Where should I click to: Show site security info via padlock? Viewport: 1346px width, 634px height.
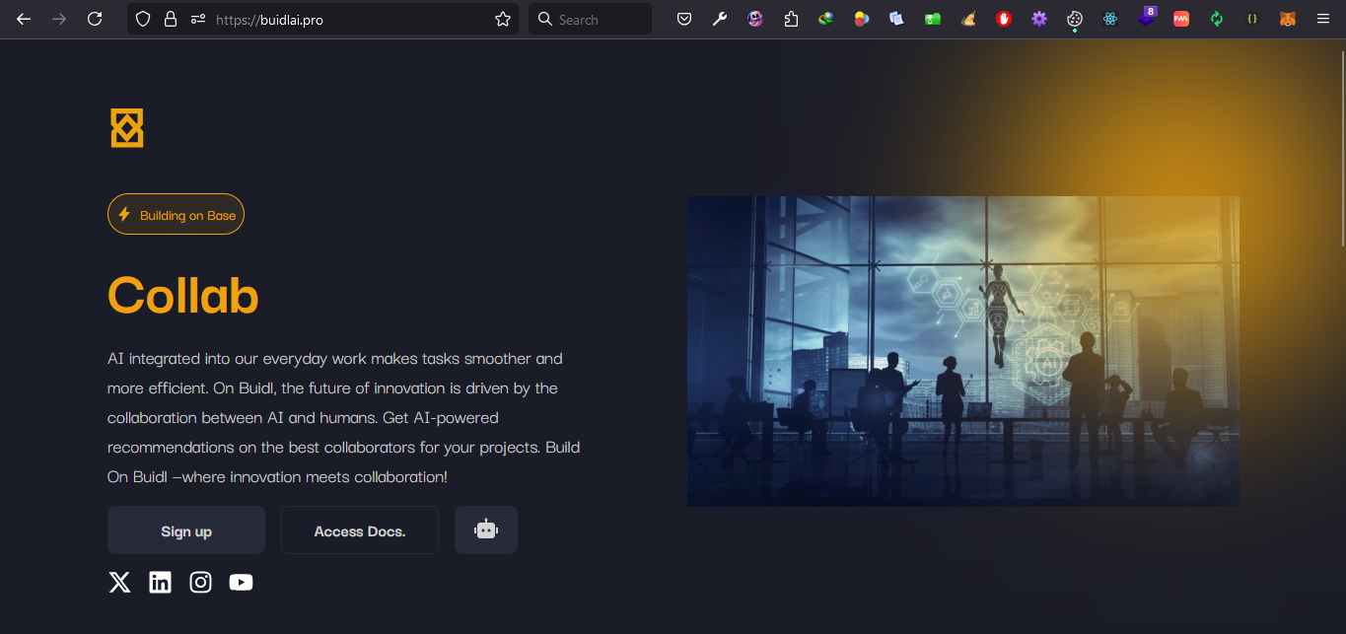(x=171, y=19)
